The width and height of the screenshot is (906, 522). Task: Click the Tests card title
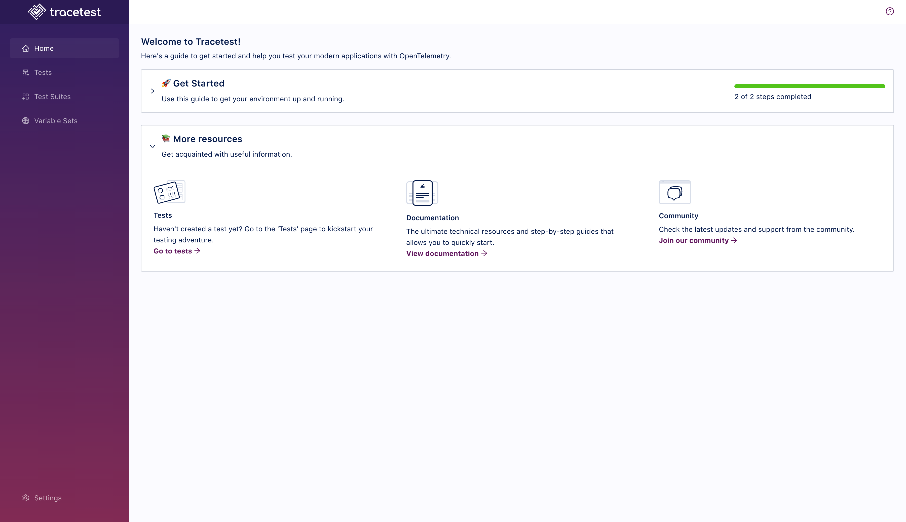point(163,215)
